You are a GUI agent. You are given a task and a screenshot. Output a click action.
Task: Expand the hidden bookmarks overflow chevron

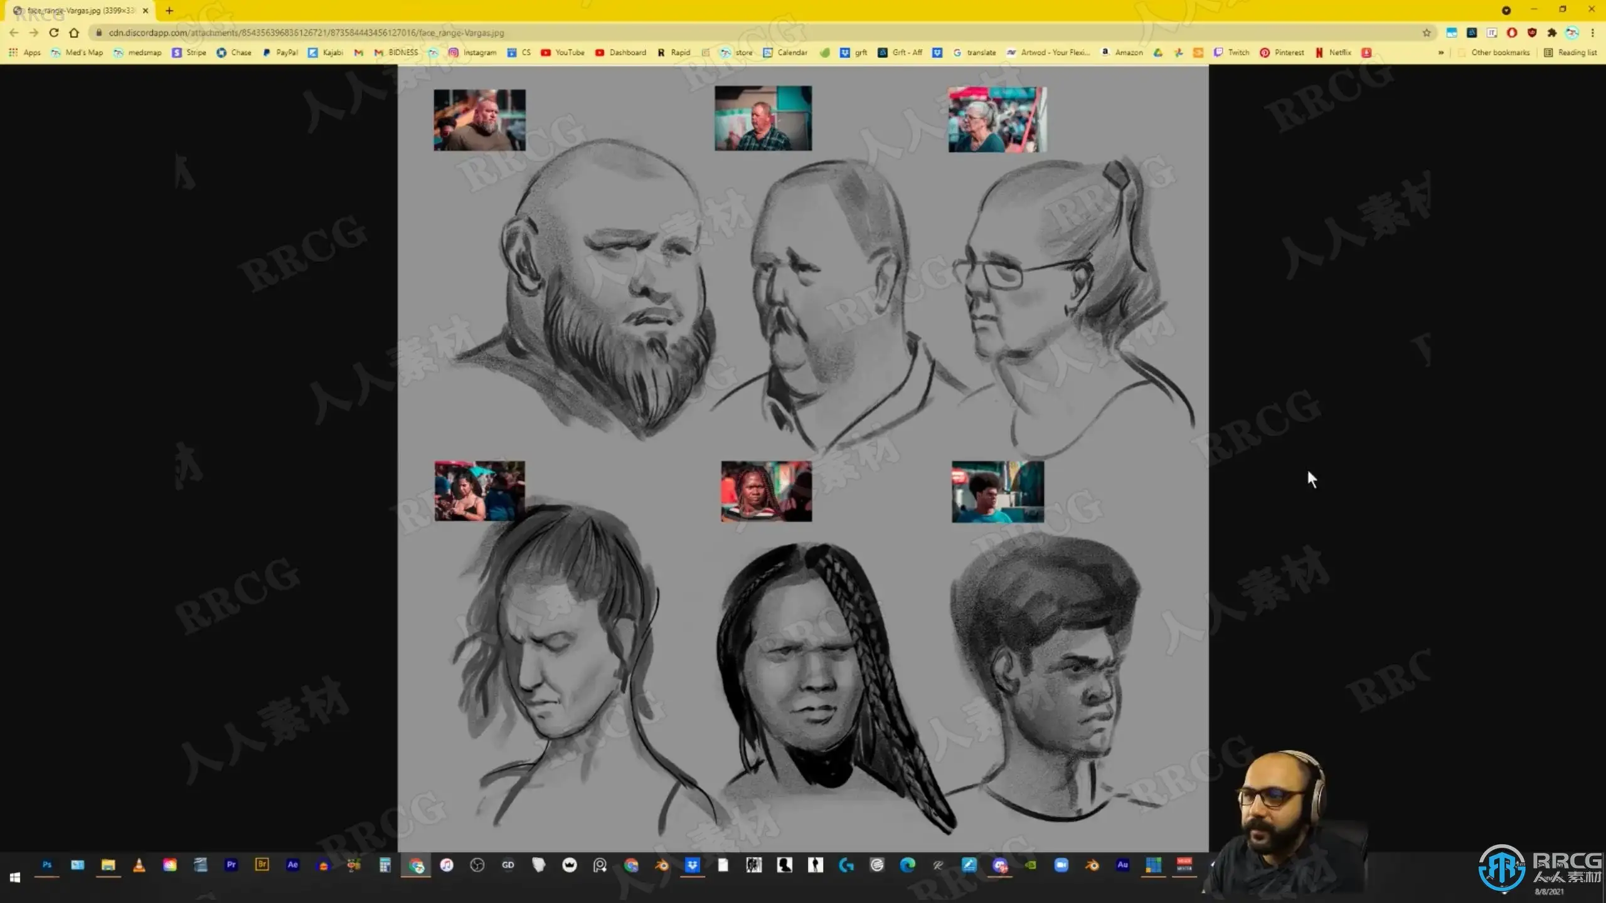click(1441, 53)
